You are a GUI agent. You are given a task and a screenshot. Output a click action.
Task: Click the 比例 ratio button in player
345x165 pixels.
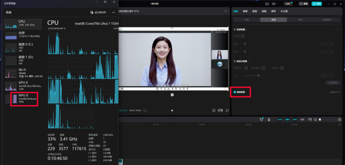[220, 111]
